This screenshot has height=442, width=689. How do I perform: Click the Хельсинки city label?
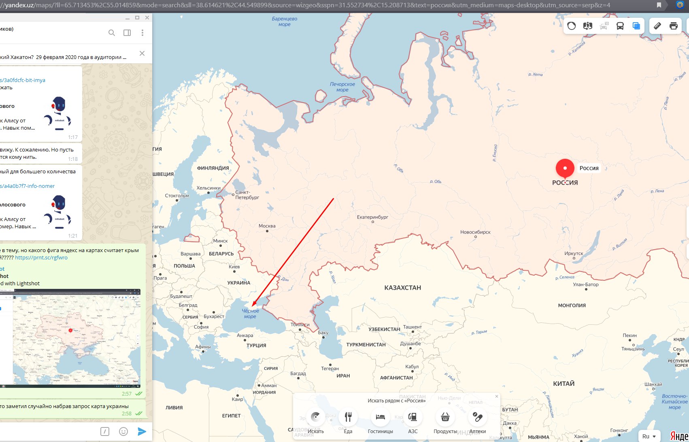(208, 188)
